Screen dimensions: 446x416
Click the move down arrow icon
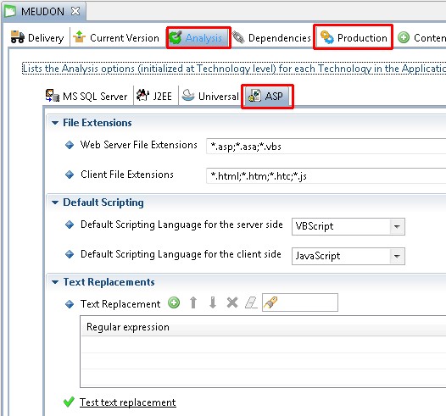coord(213,302)
